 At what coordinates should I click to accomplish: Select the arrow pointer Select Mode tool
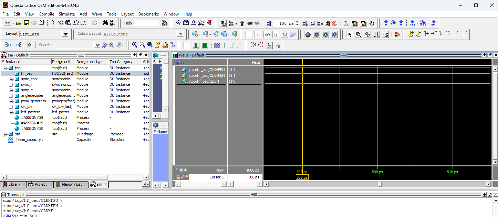(350, 34)
